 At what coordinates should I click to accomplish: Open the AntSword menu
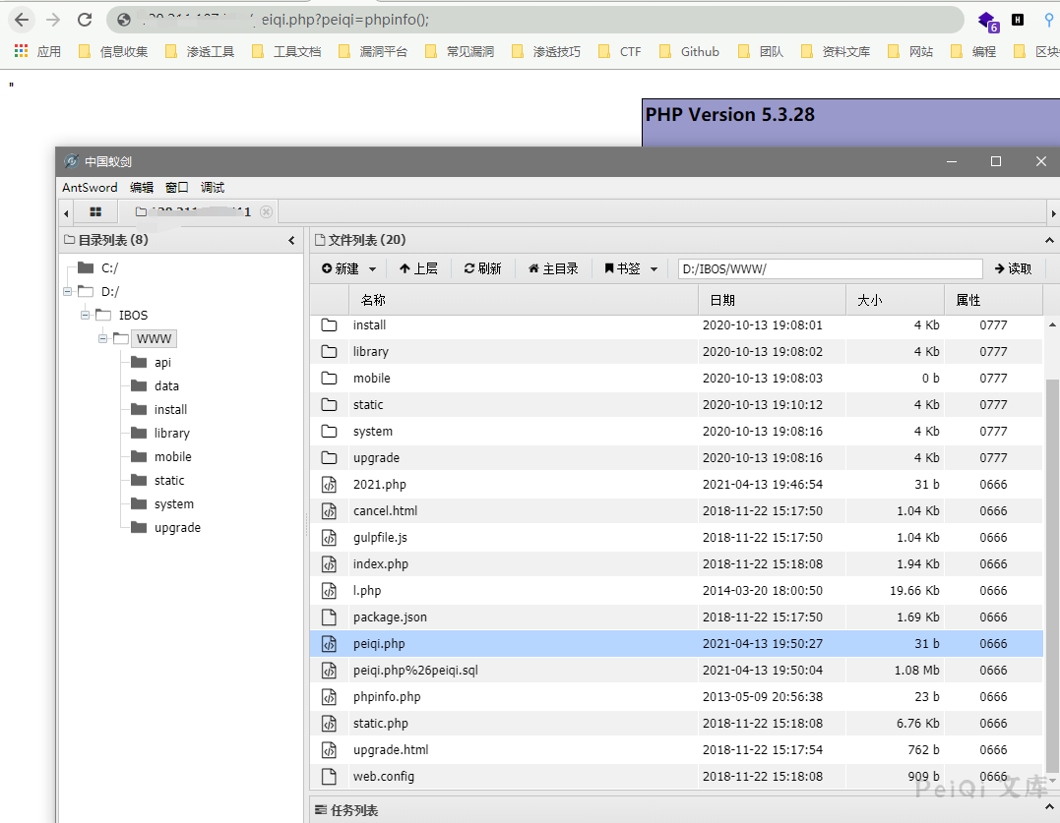tap(90, 187)
